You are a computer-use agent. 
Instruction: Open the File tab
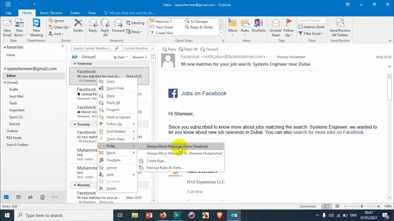9,13
